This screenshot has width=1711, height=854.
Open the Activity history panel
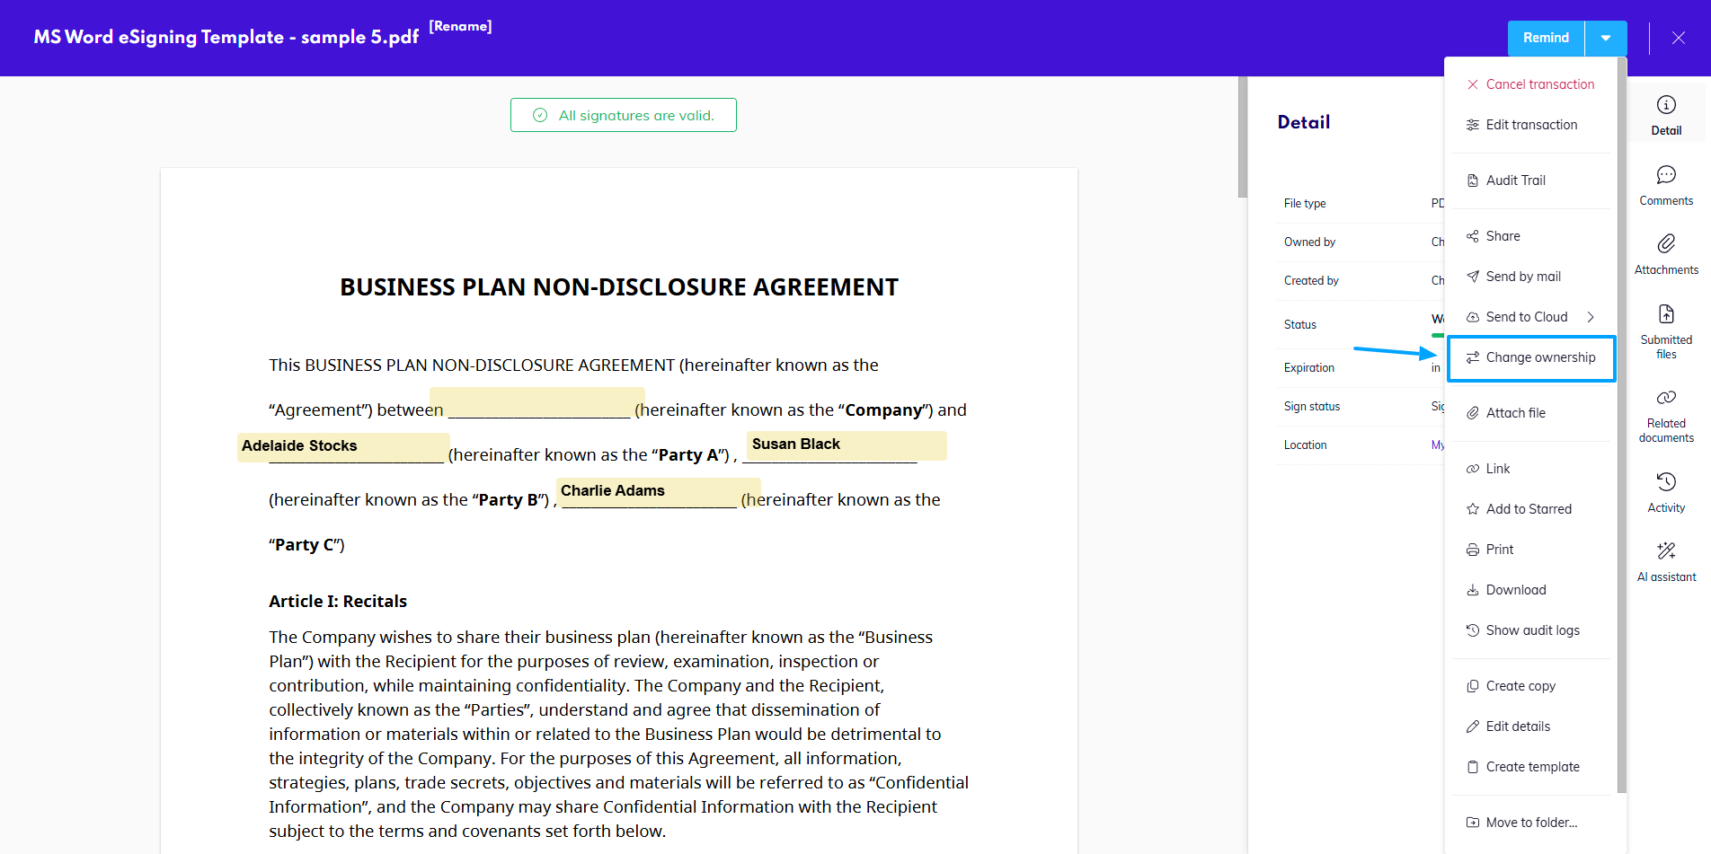1665,492
